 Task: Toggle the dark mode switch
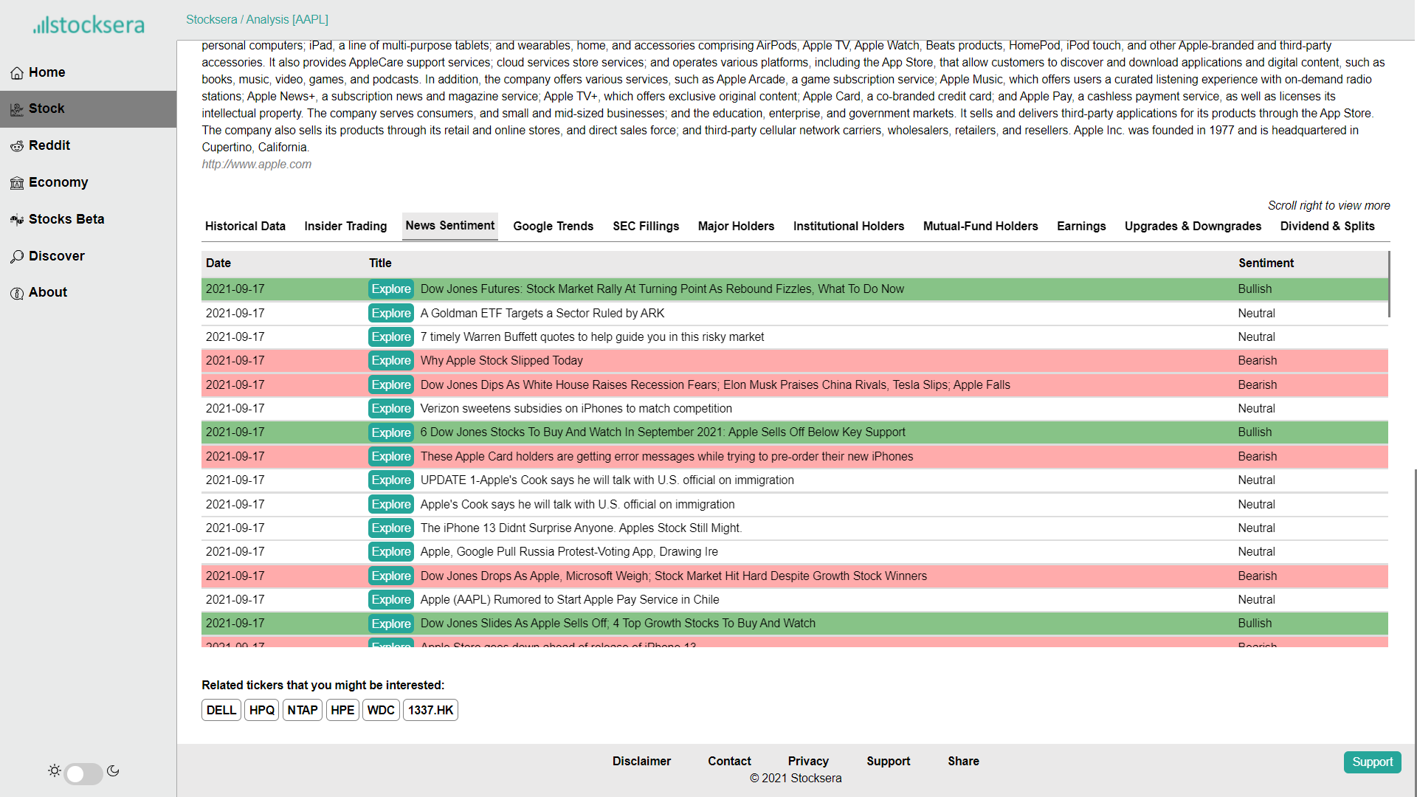[83, 773]
